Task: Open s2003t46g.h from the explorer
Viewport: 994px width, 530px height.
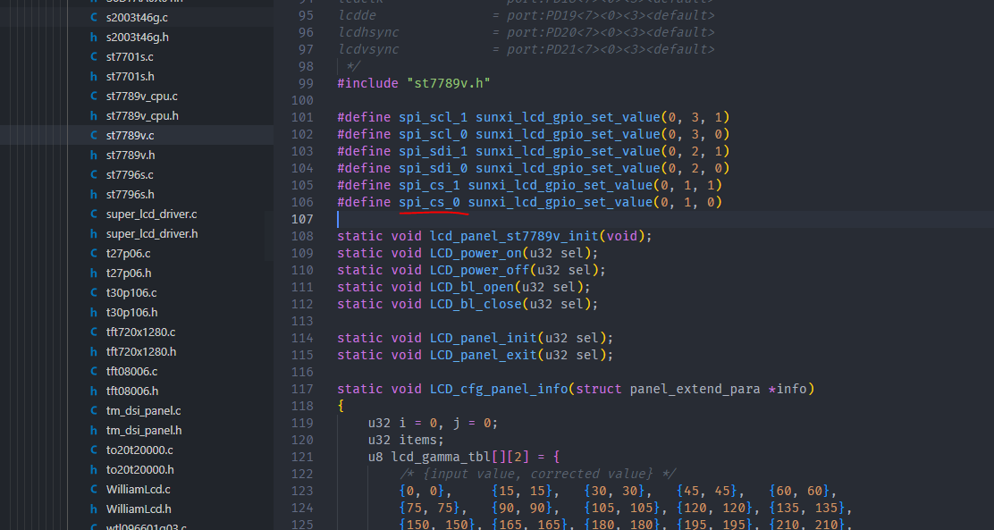Action: [137, 37]
